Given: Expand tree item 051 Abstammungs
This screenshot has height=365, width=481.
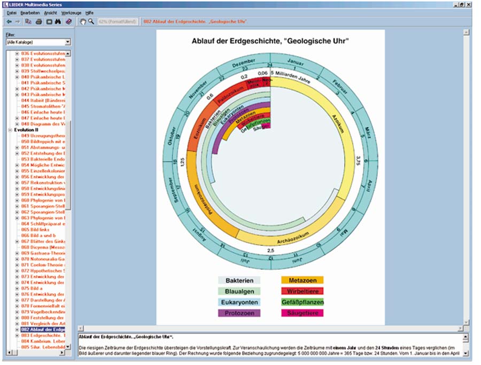Looking at the screenshot, I should click(17, 147).
